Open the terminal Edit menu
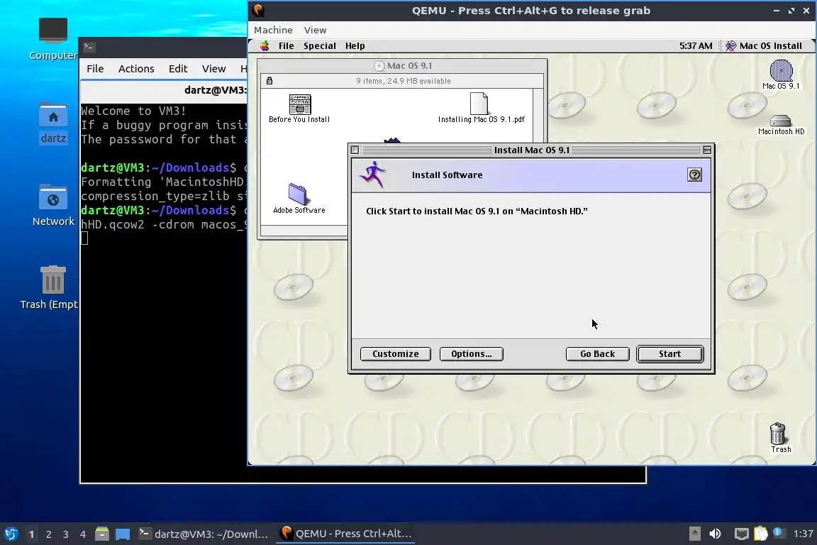This screenshot has width=817, height=545. click(178, 69)
